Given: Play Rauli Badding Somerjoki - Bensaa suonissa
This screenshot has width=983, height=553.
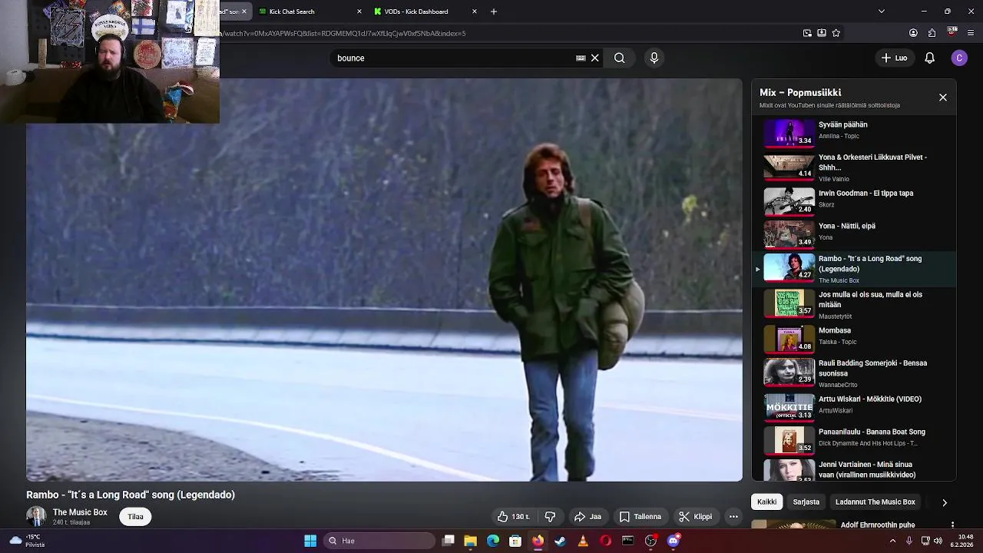Looking at the screenshot, I should (x=854, y=373).
